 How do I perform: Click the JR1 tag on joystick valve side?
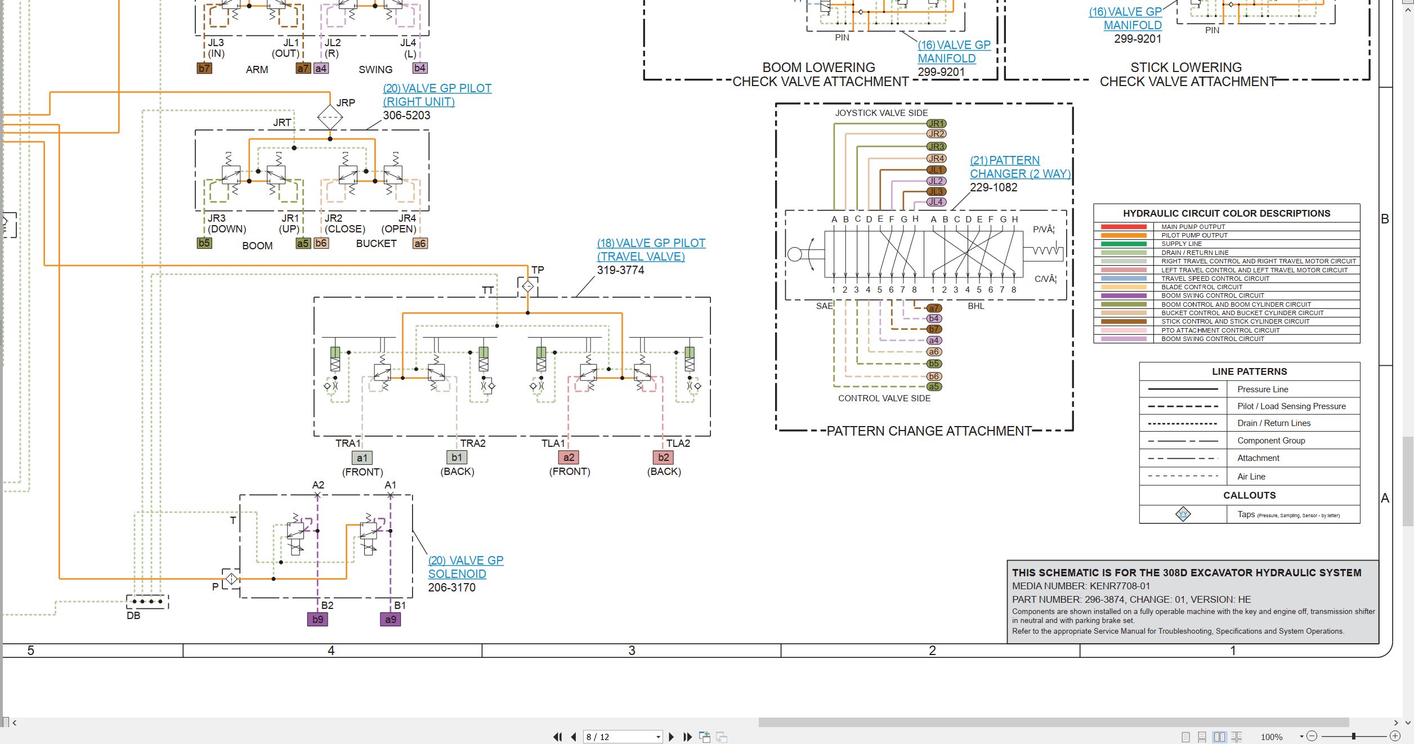point(936,123)
